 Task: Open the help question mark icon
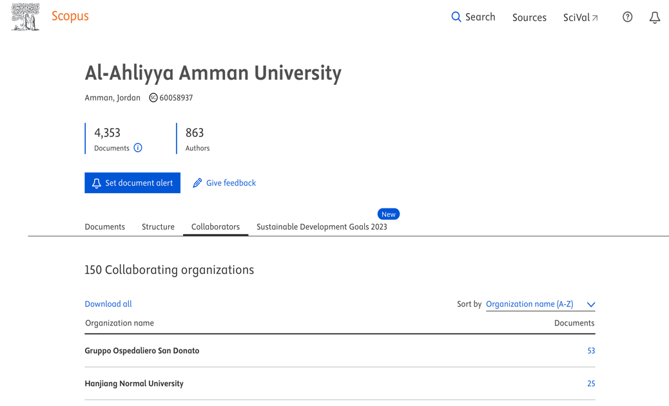pyautogui.click(x=627, y=17)
